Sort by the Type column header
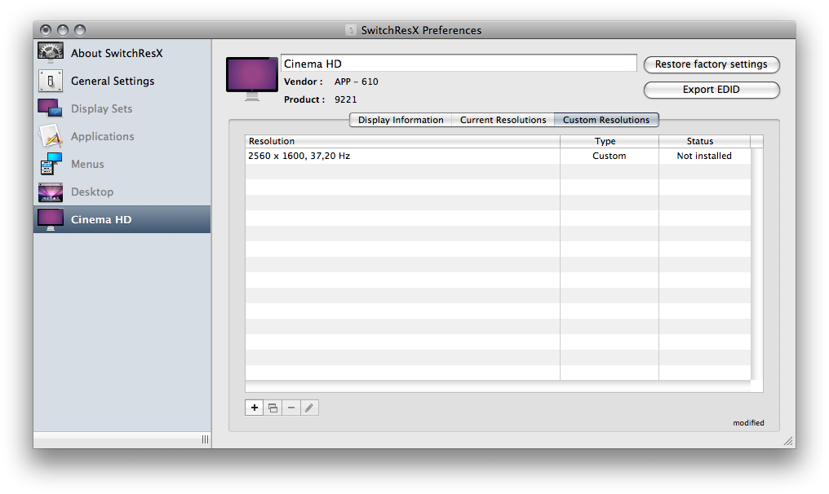 (609, 141)
